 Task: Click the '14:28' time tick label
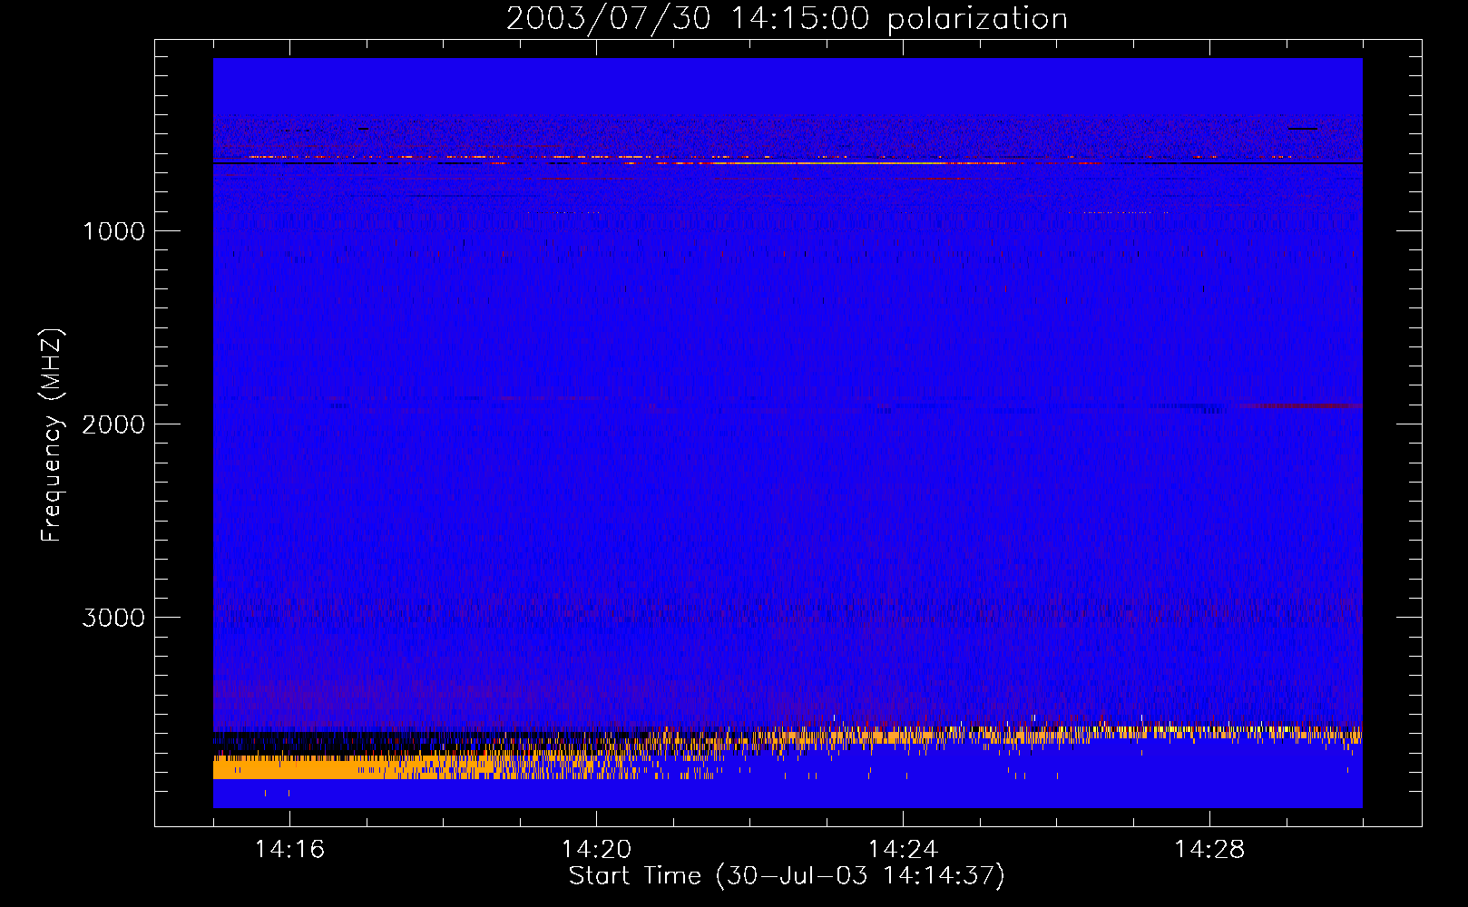point(1209,849)
